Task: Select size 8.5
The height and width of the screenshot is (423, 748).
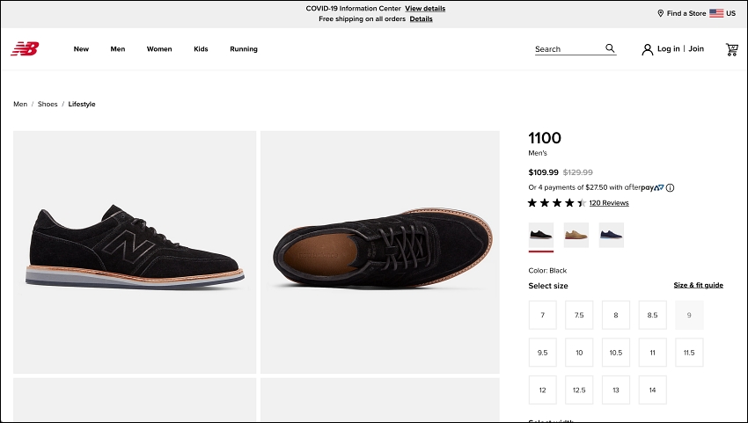Action: click(x=653, y=315)
